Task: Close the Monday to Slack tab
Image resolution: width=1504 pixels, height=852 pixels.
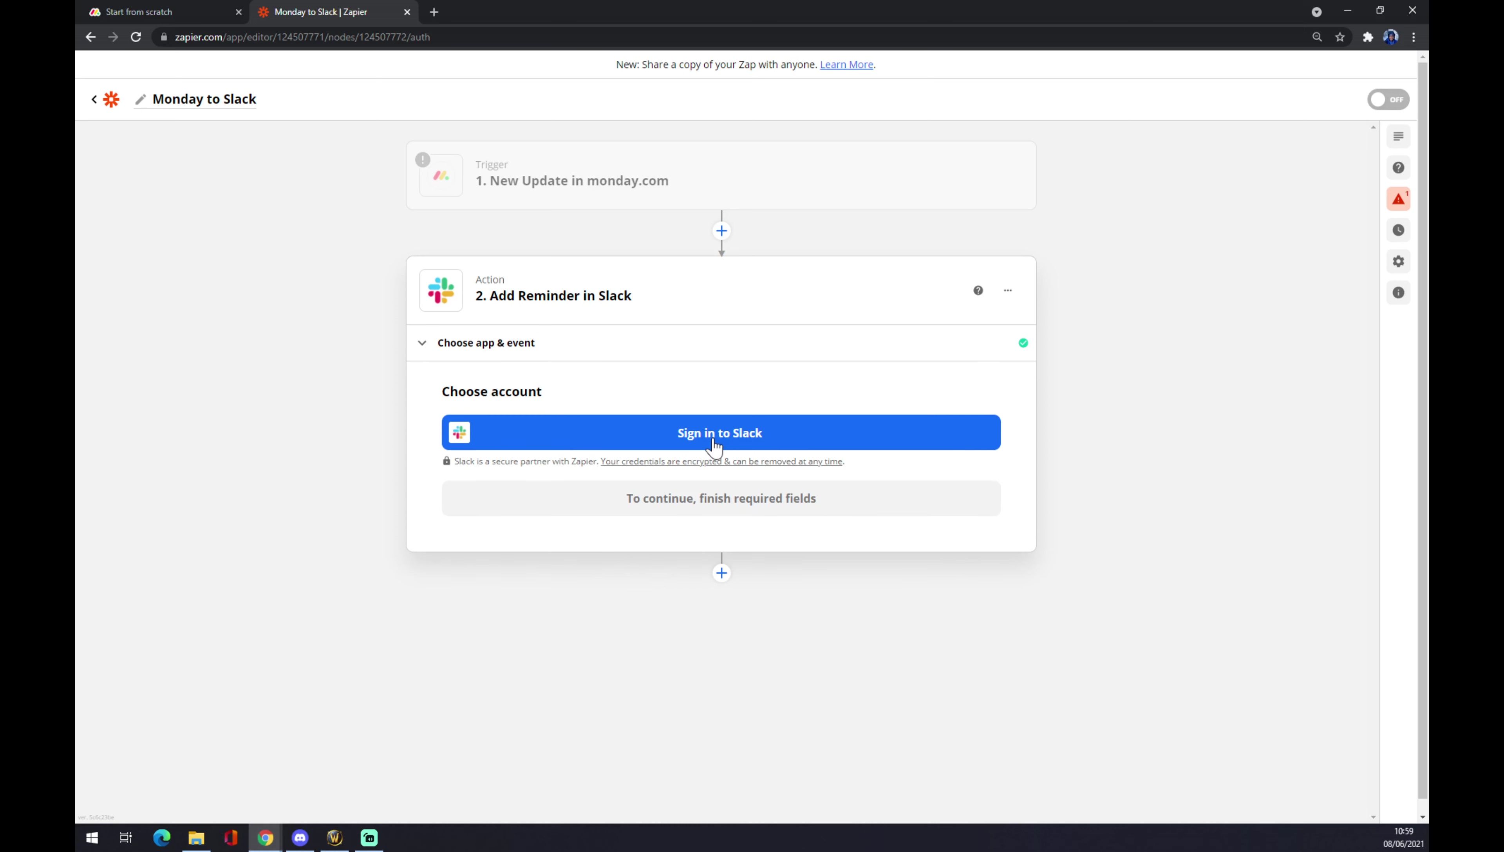Action: (407, 12)
